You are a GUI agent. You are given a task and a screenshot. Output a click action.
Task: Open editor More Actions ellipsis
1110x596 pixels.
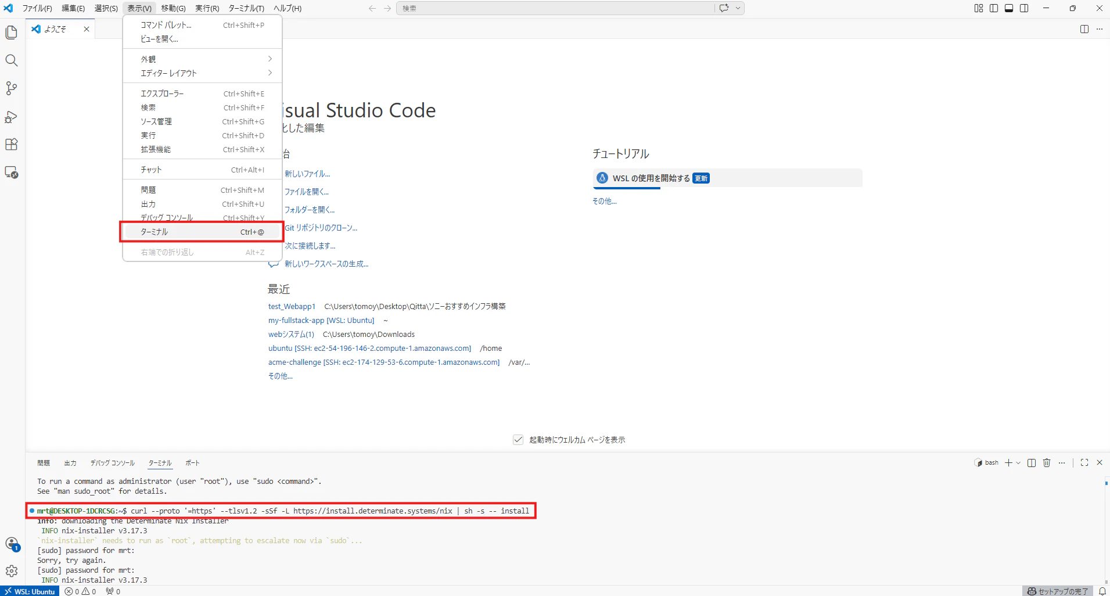click(1100, 29)
